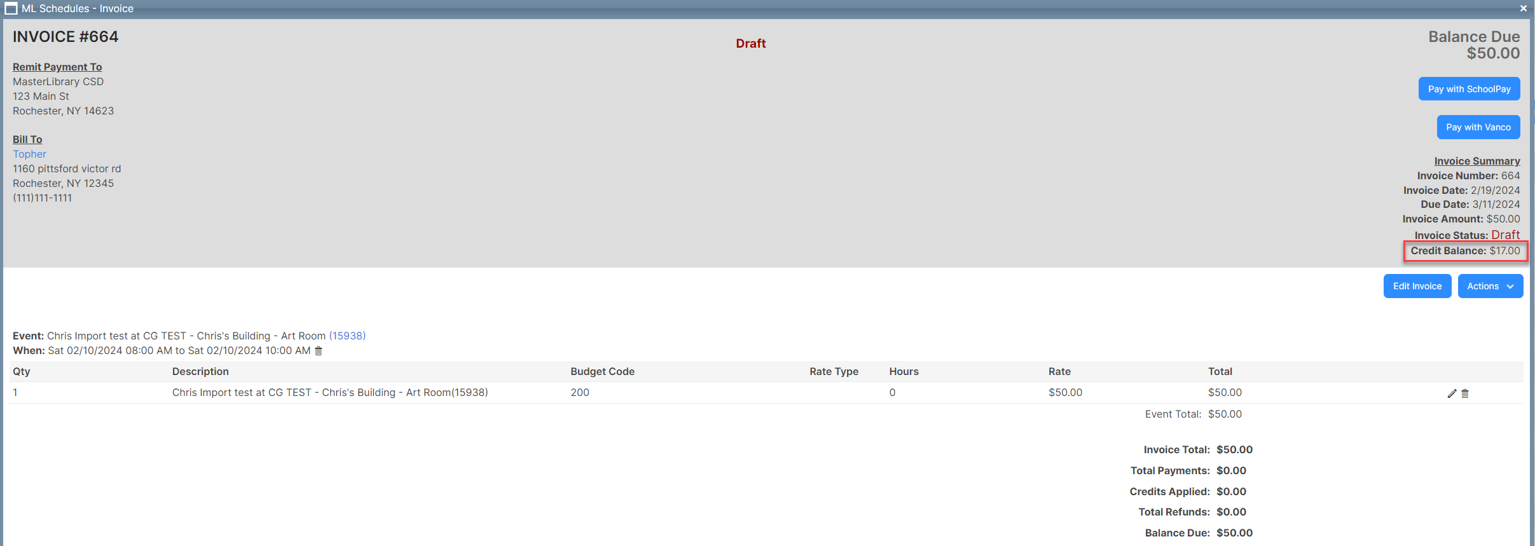Click budget code cell 200
Image resolution: width=1535 pixels, height=546 pixels.
pos(580,392)
